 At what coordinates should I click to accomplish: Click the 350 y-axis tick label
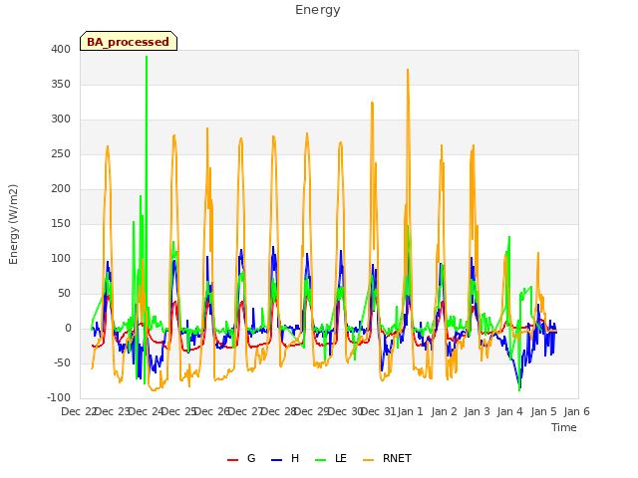[x=61, y=84]
